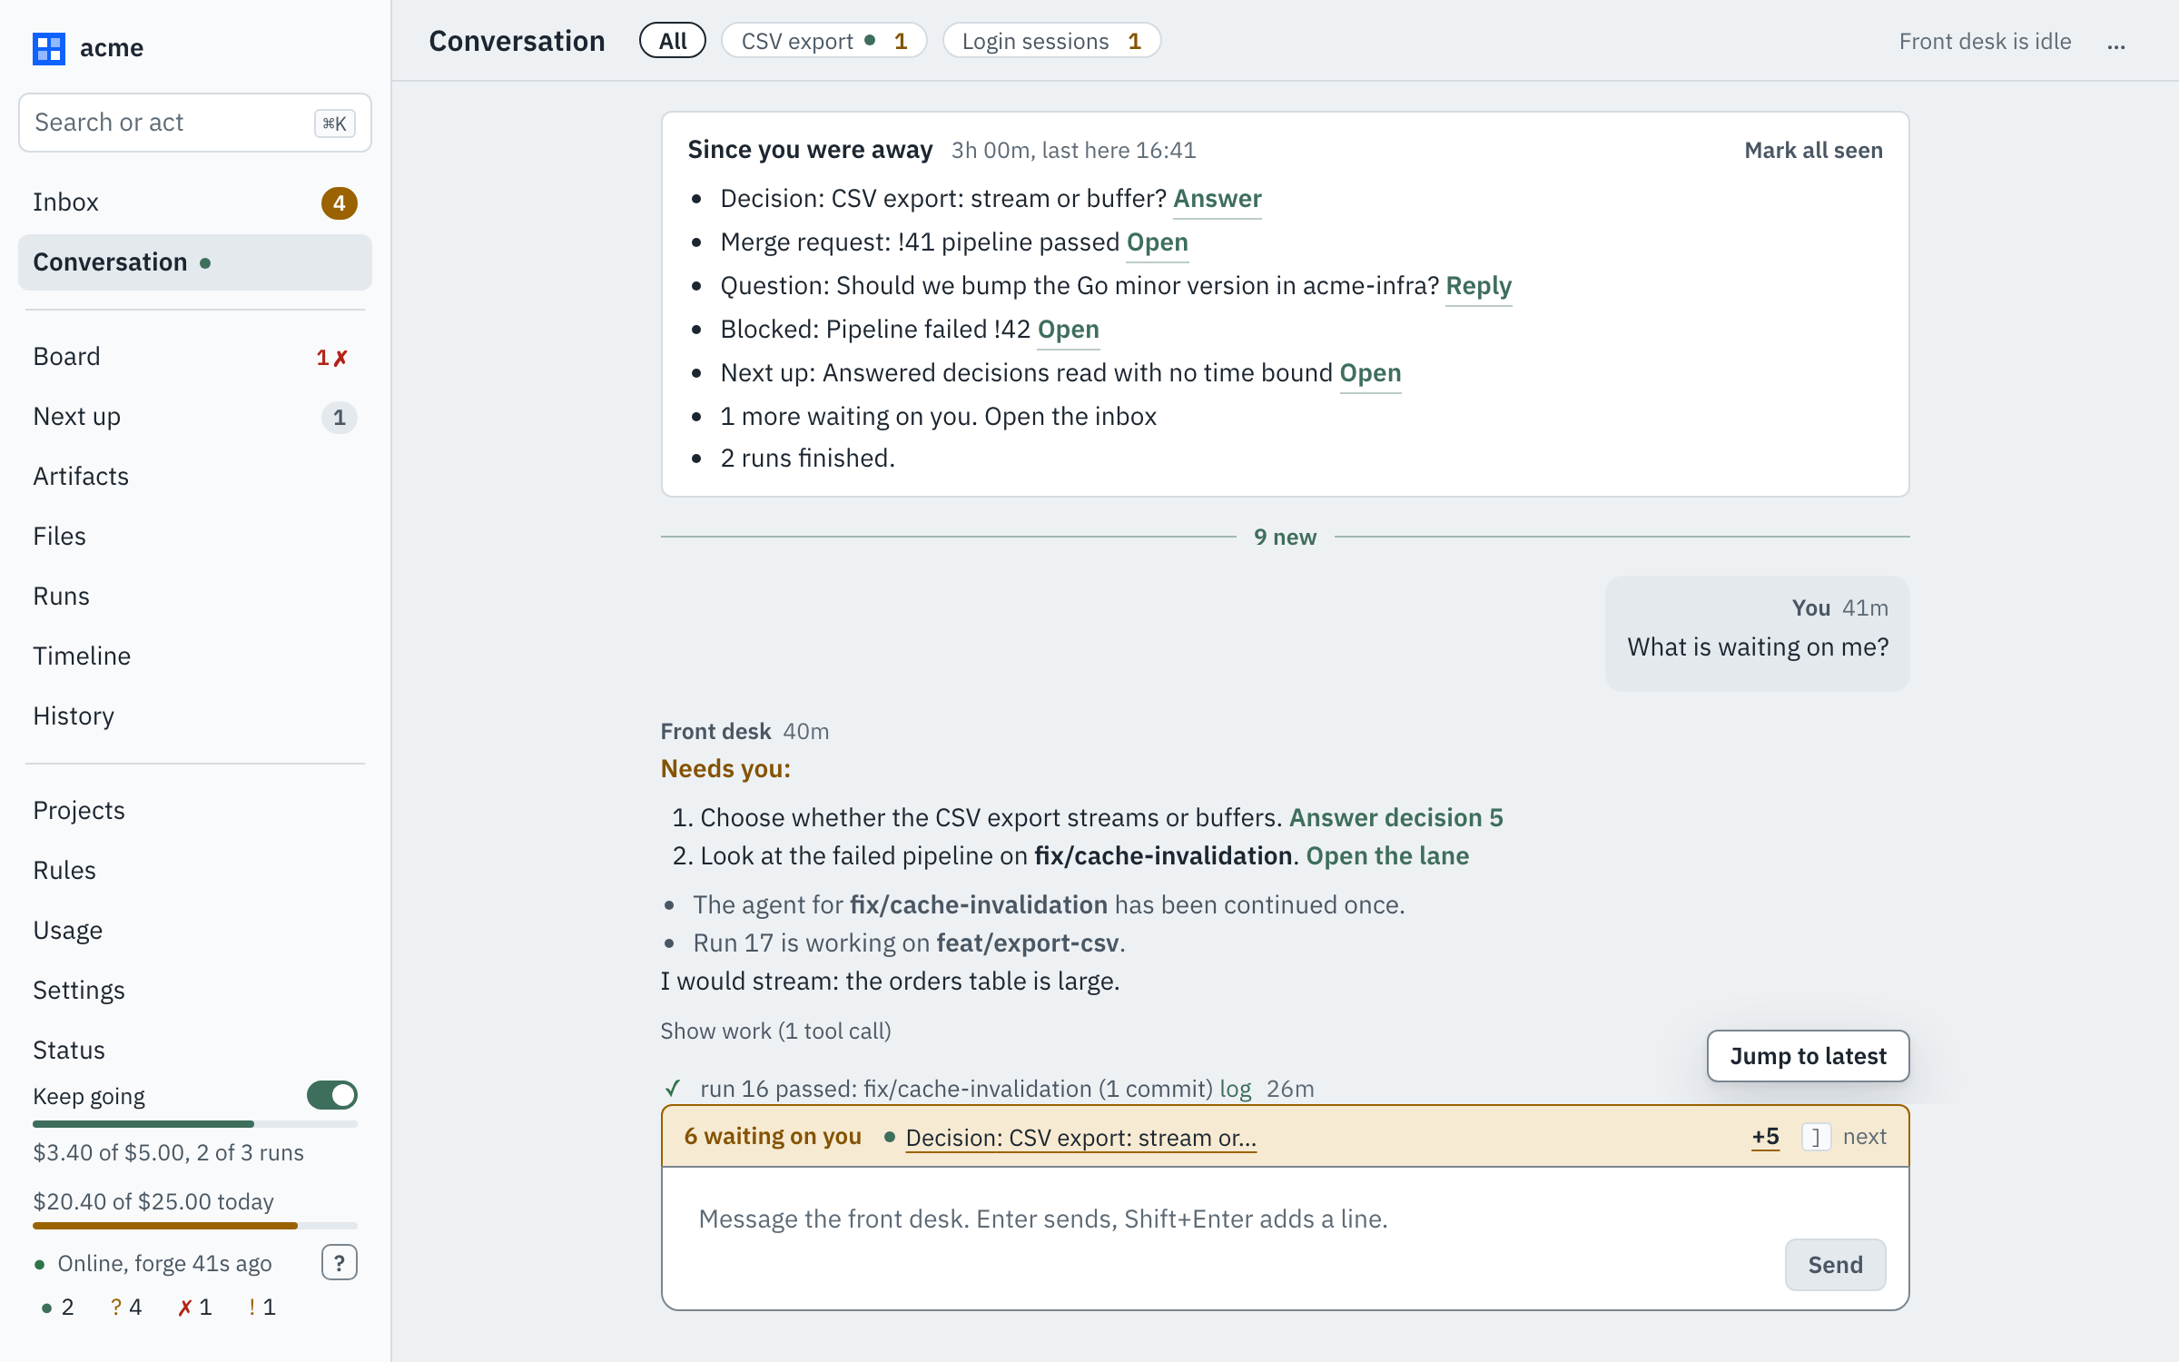Screen dimensions: 2179x1362
Task: Click Reply link for Go version question
Action: 1478,286
